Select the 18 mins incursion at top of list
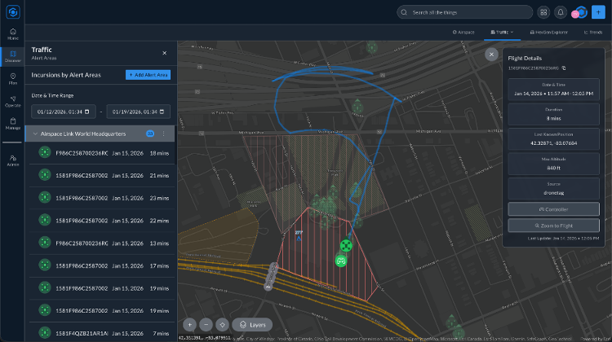This screenshot has height=342, width=612. 101,152
